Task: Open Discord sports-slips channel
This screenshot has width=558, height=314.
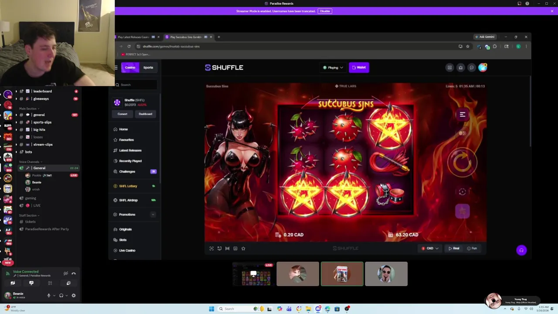Action: tap(42, 122)
